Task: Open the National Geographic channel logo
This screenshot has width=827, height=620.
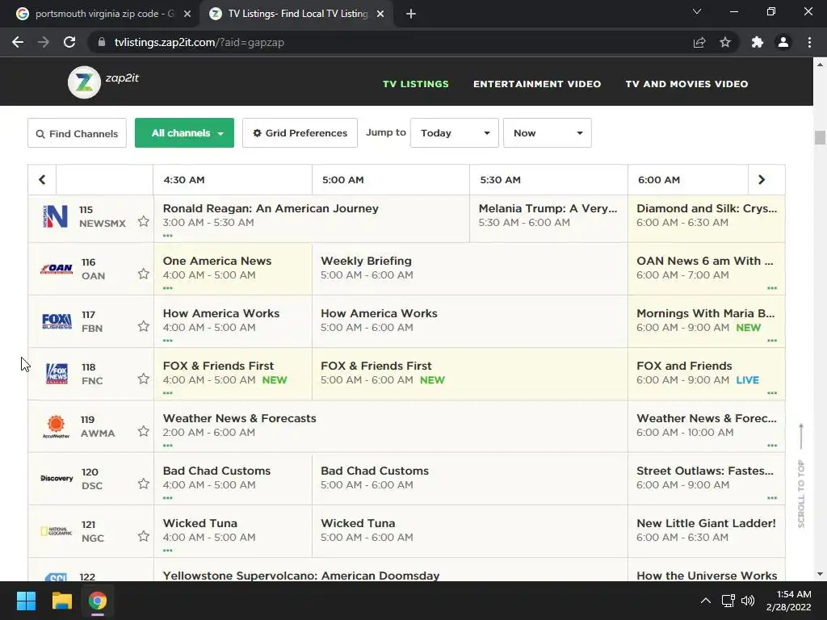Action: (x=57, y=531)
